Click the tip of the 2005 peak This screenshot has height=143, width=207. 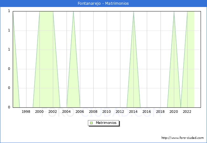[x=73, y=12]
